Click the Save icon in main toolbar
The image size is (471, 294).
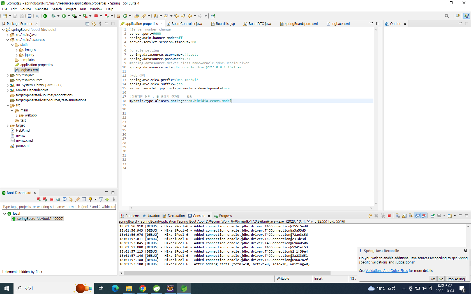(15, 16)
